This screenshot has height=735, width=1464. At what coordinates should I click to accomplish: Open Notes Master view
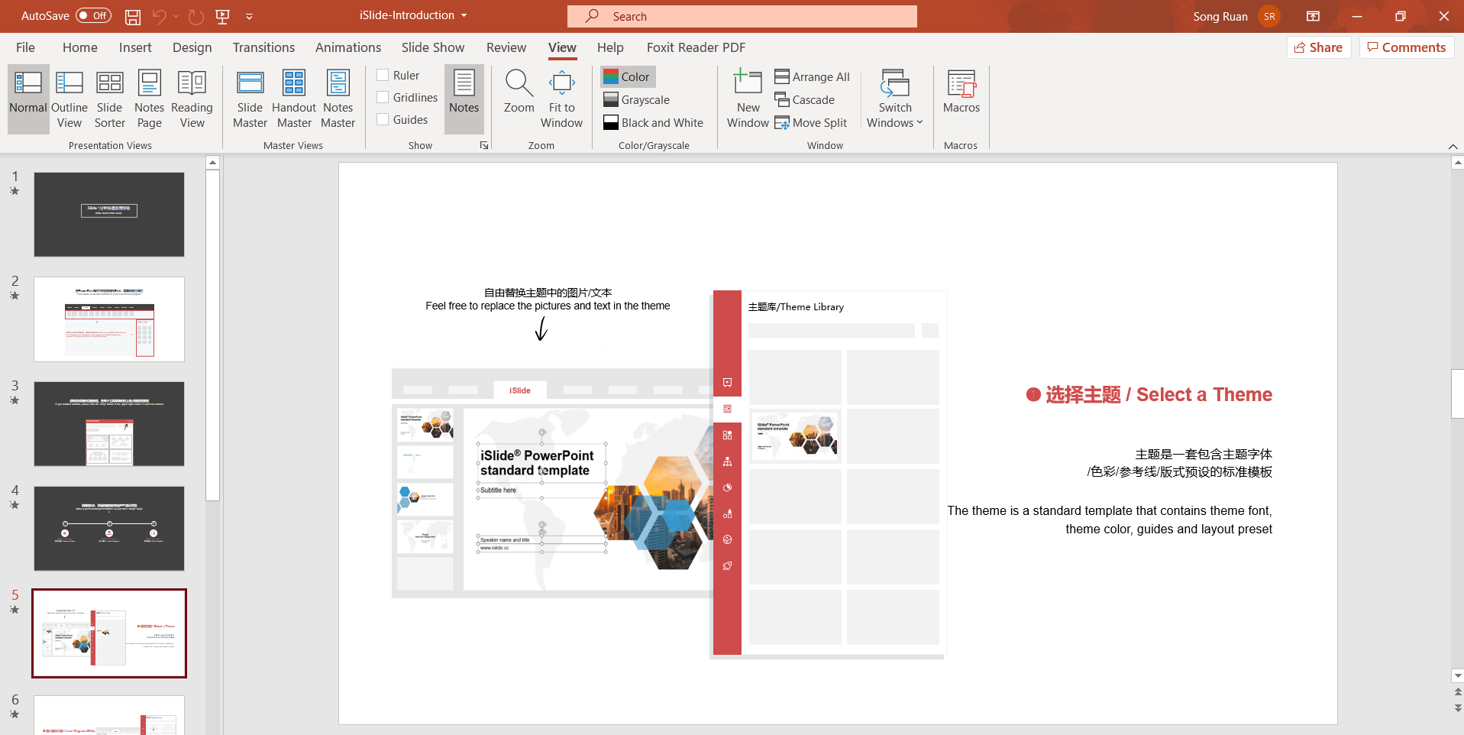click(x=338, y=99)
